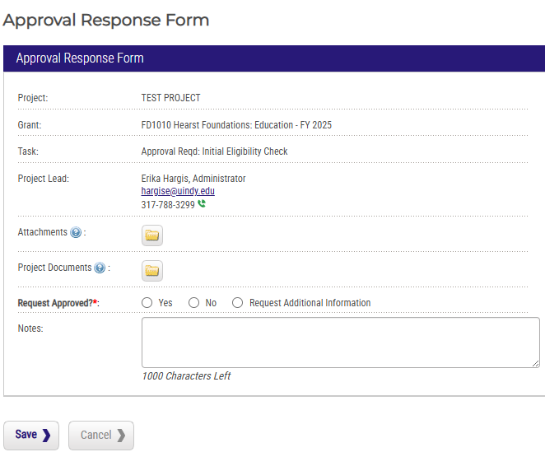545x466 pixels.
Task: Click the Notes: field label
Action: tap(30, 329)
